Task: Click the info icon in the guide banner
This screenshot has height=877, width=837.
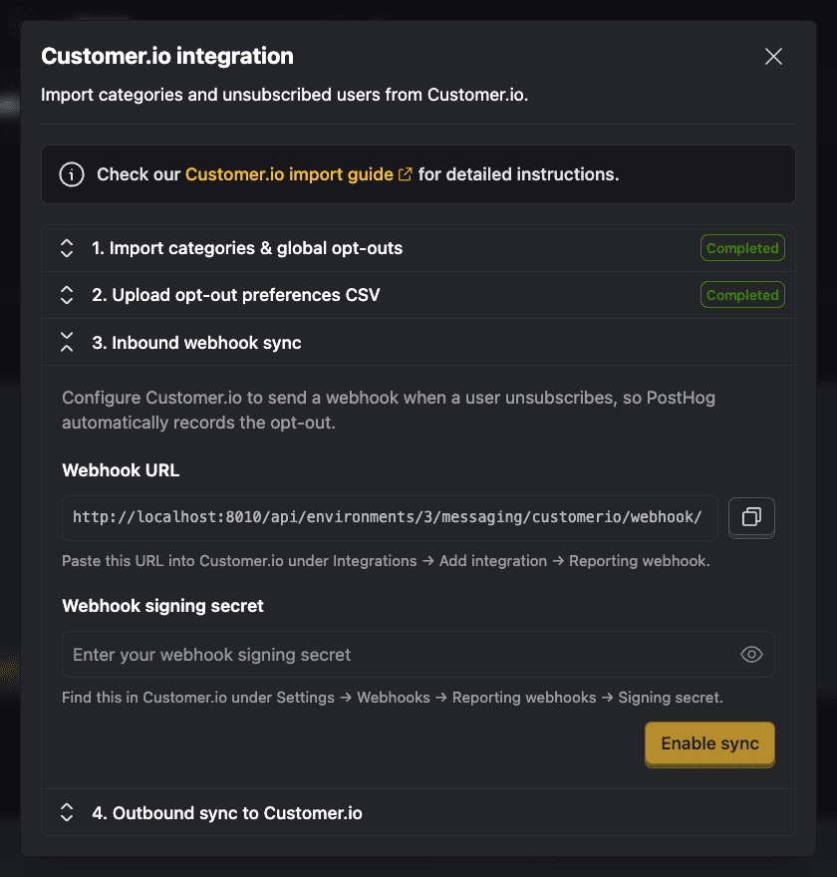Action: tap(72, 174)
